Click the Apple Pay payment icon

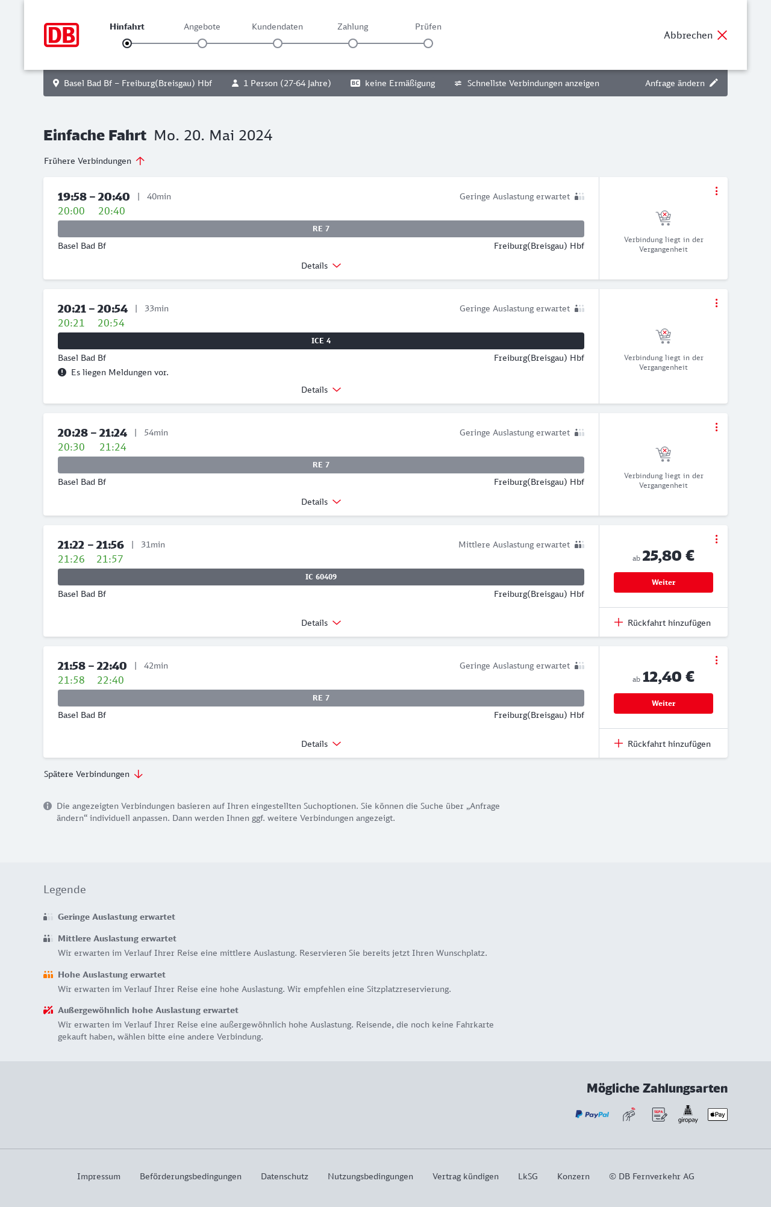717,1114
